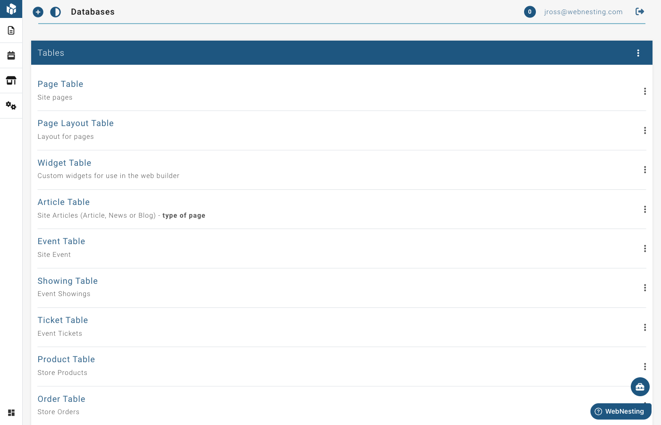Open the Settings gears icon in sidebar
Screen dimensions: 661x425
11,105
